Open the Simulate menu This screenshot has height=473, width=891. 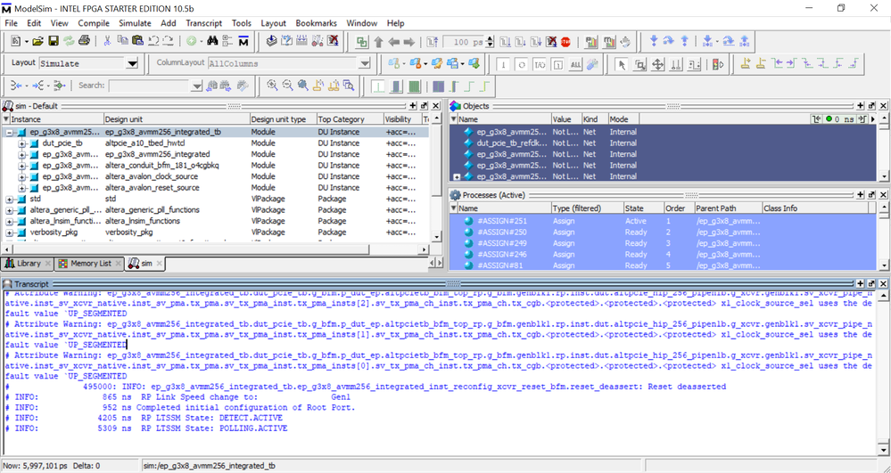point(135,23)
